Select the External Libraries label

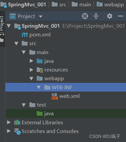click(42, 123)
